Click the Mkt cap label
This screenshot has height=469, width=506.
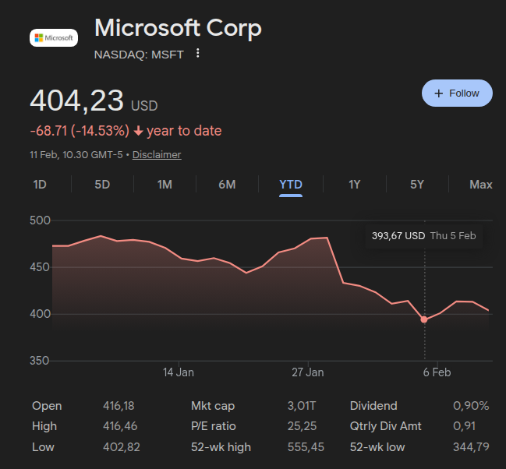click(x=213, y=406)
